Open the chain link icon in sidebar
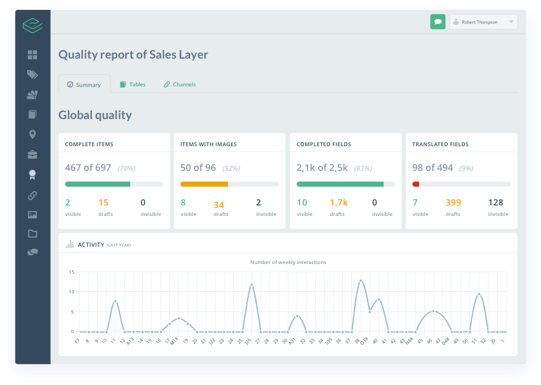541x385 pixels. [x=33, y=196]
